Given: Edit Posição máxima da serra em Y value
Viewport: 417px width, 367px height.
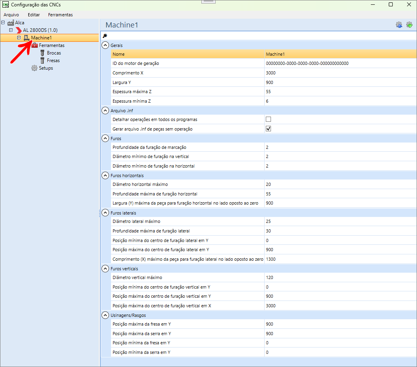Looking at the screenshot, I should (341, 334).
